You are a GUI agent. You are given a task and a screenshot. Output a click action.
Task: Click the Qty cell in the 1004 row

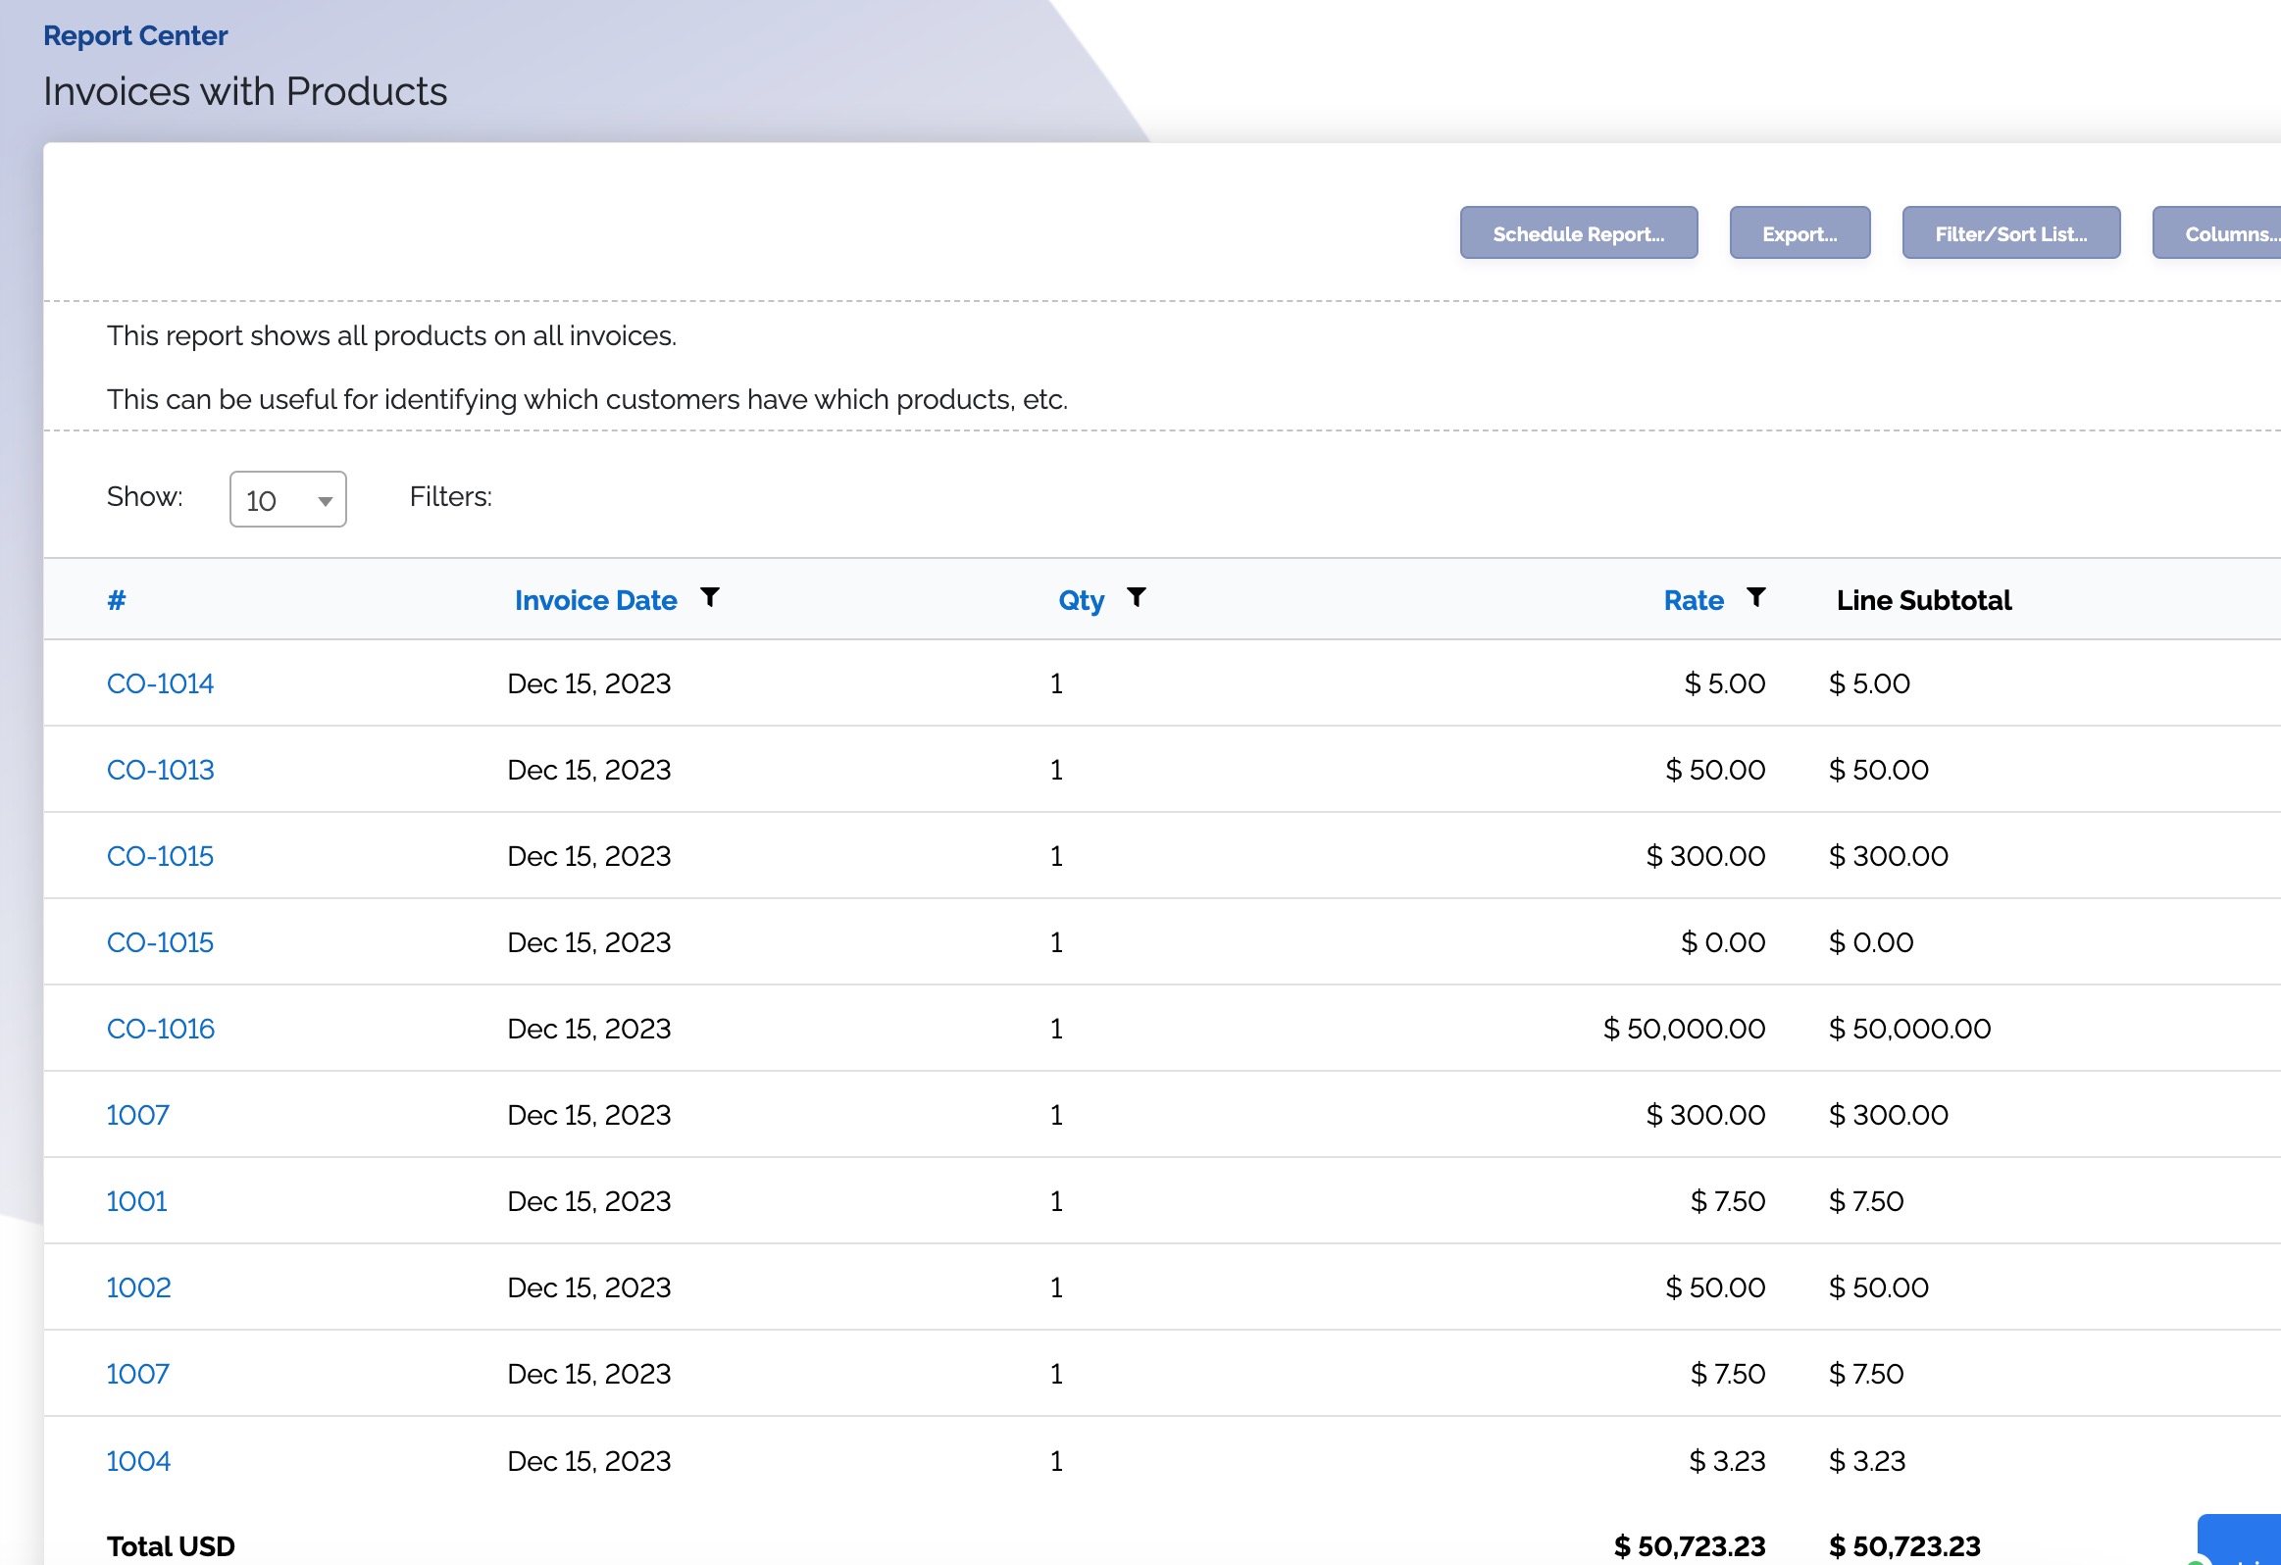coord(1056,1462)
